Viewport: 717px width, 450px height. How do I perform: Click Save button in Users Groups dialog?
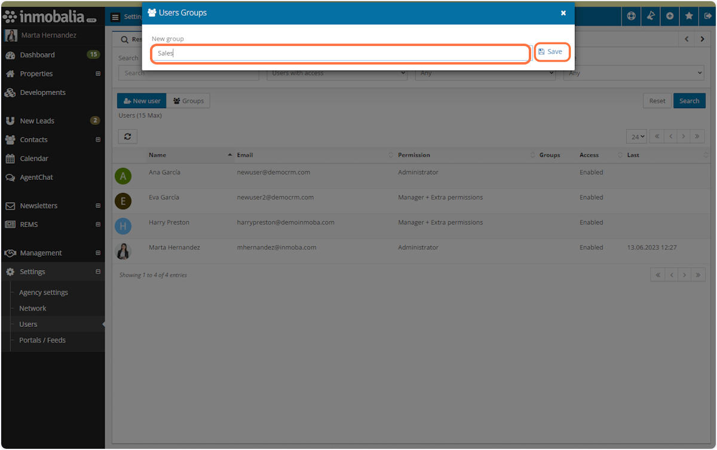coord(551,52)
